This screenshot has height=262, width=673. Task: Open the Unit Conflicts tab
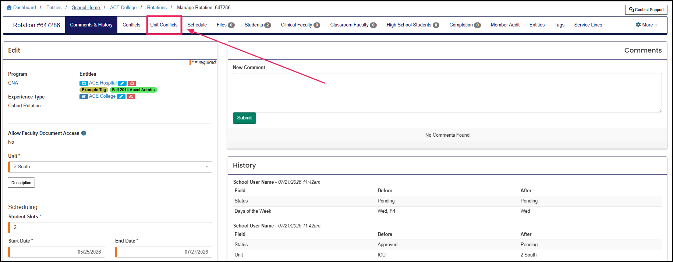(164, 25)
